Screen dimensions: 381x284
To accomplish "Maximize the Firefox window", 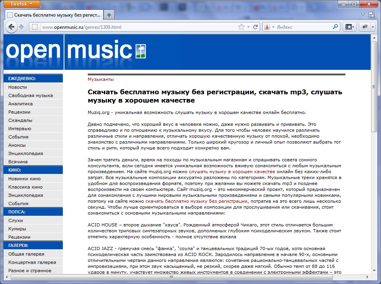I will (x=354, y=4).
